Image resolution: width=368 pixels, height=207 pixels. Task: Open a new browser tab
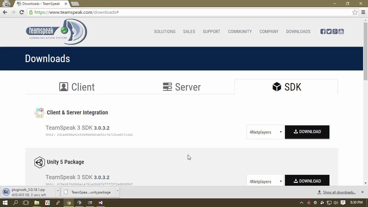pos(75,4)
